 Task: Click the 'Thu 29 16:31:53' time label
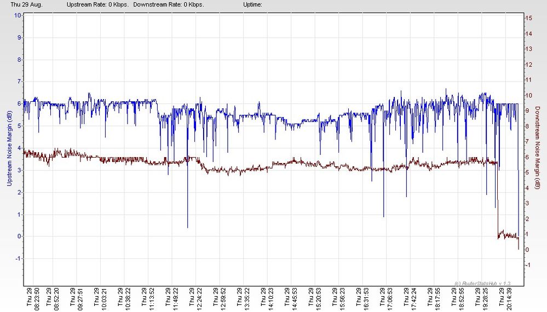pos(362,299)
